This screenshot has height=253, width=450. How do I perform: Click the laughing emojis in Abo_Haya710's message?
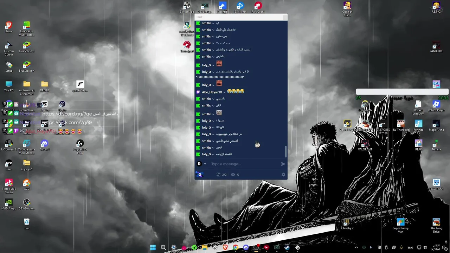(236, 91)
